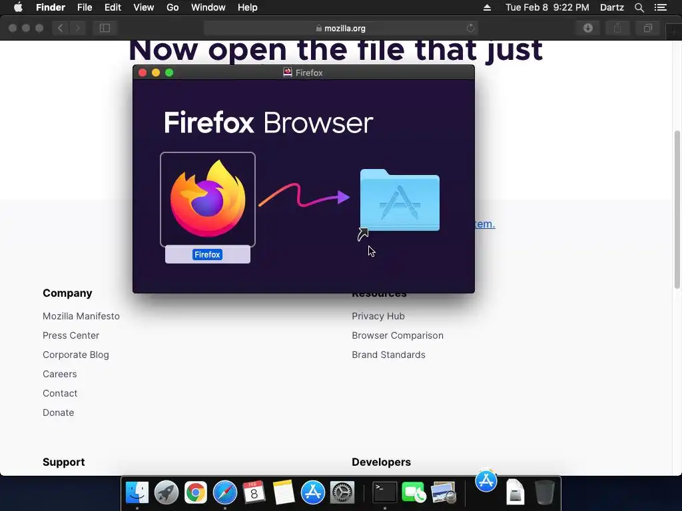Click the mozilla.org address bar
Screen dimensions: 682x511
340,28
